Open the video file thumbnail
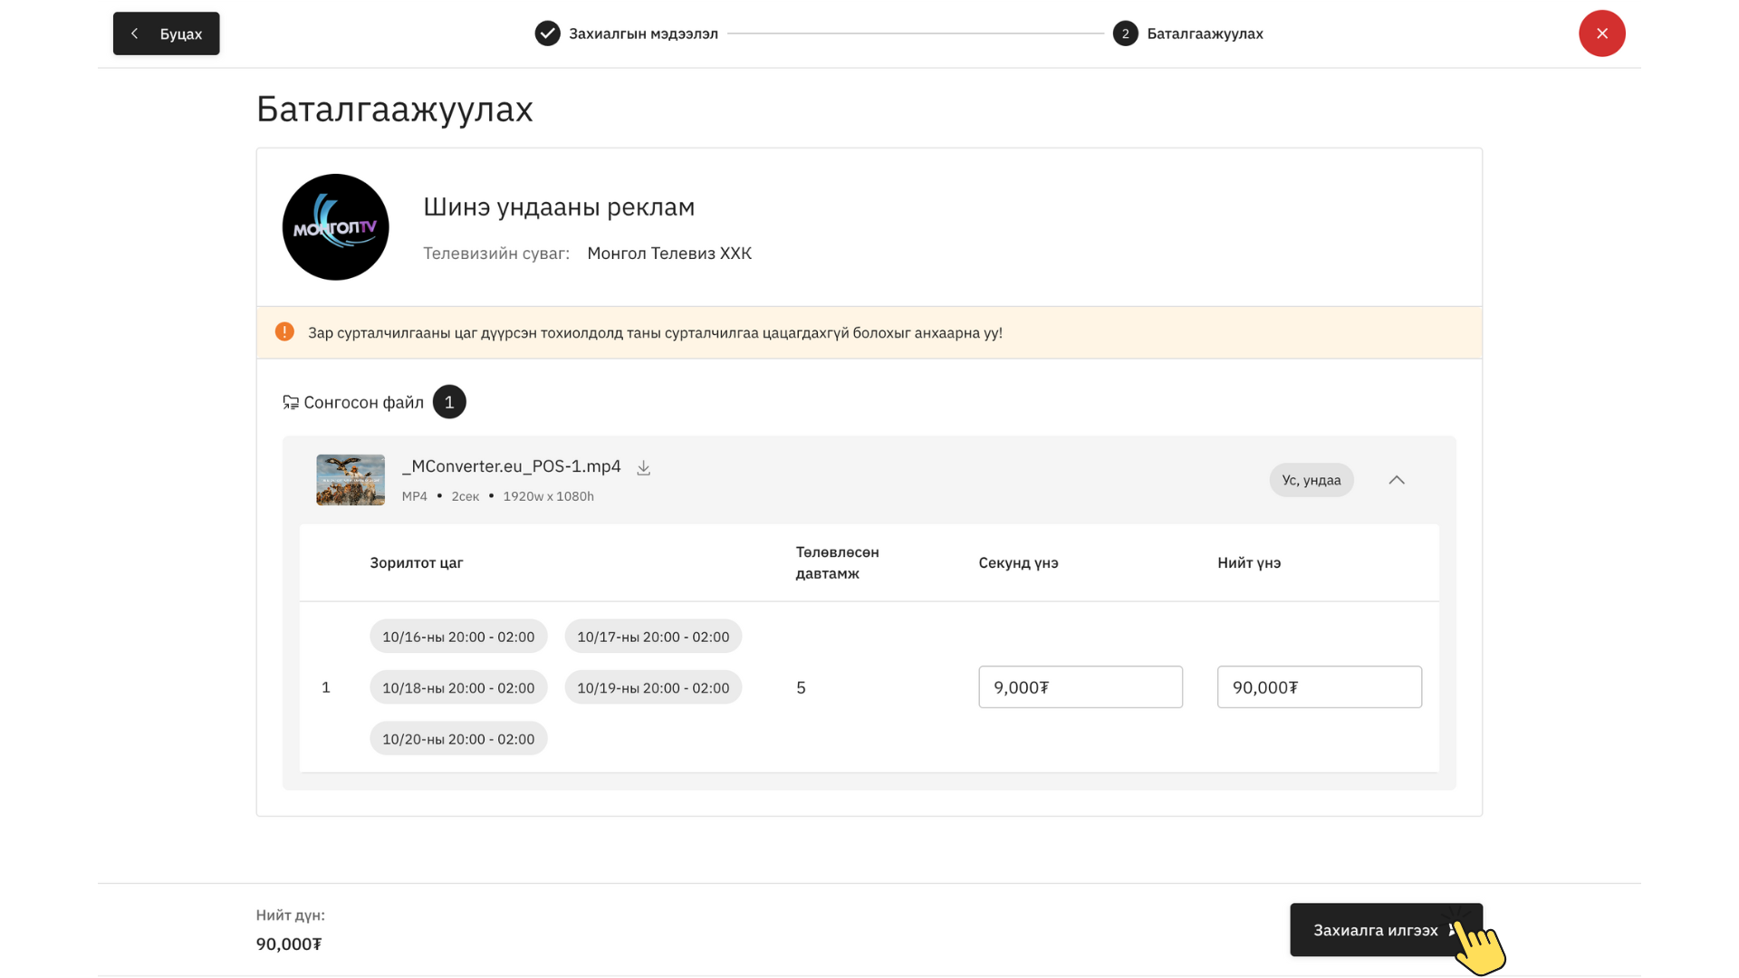 (x=351, y=480)
